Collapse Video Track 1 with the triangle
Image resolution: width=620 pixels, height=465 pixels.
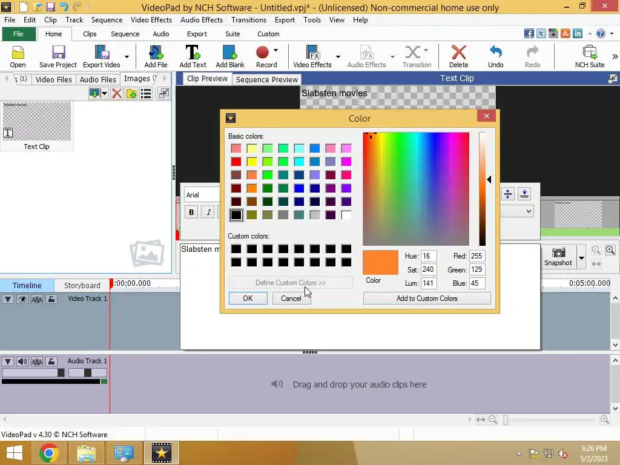coord(7,299)
